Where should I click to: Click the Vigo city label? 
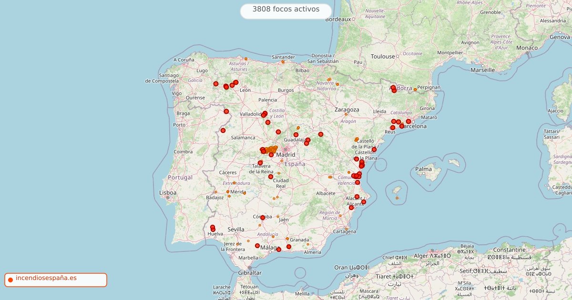(x=177, y=93)
